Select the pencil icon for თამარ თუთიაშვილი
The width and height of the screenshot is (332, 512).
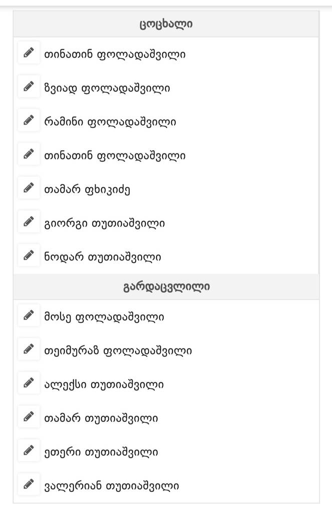29,417
